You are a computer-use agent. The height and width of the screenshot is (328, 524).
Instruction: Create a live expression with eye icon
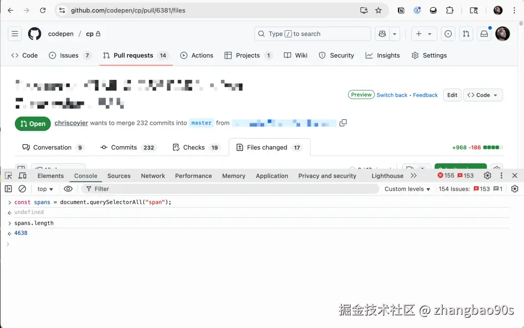pyautogui.click(x=68, y=189)
